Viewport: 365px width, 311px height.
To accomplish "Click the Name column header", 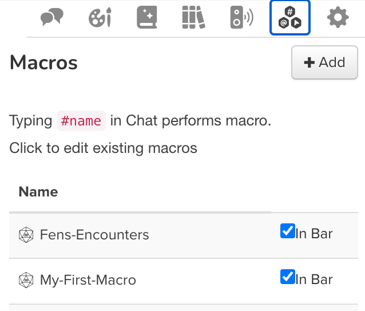I will (38, 192).
